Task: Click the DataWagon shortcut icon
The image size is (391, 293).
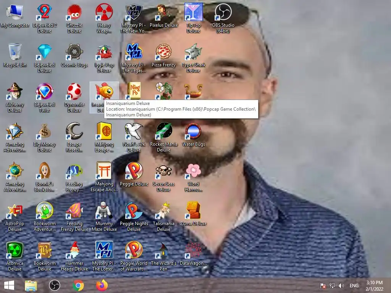Action: (193, 250)
